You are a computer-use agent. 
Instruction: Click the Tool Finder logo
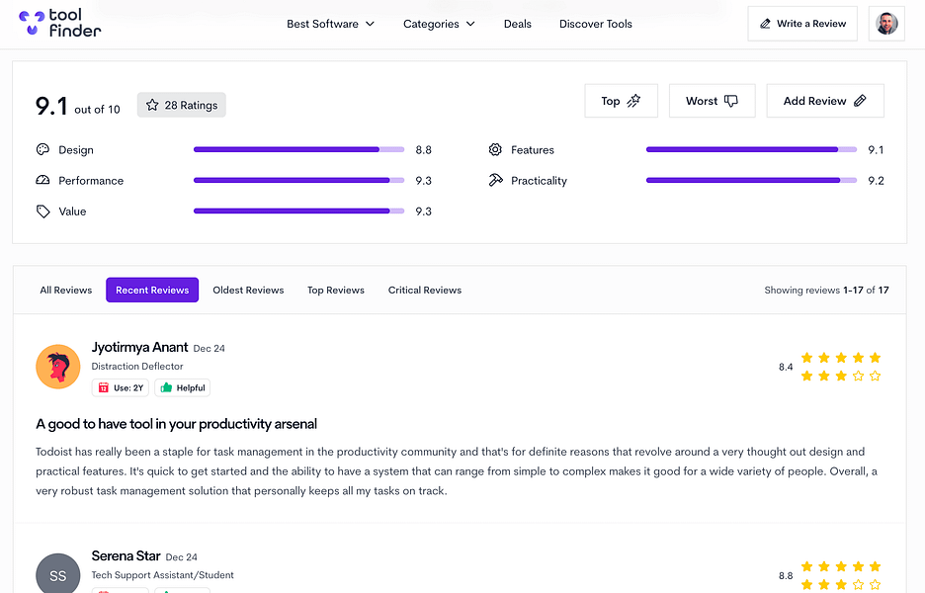tap(60, 23)
